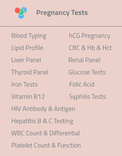Open the hCG Pregnancy test link
Viewport: 122px width, 156px height.
coord(89,36)
